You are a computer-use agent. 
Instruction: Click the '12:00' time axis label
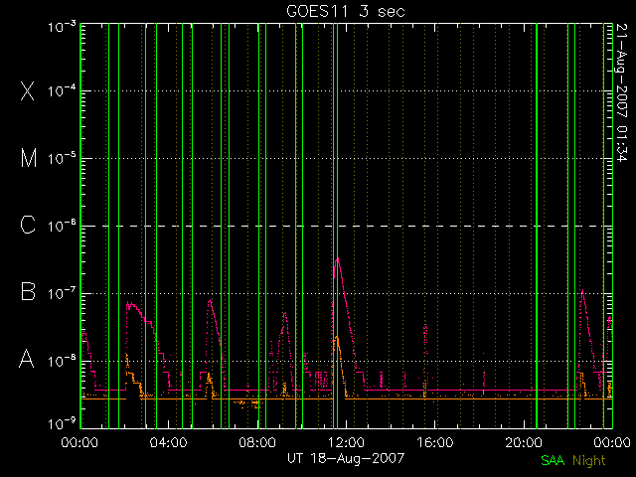click(x=346, y=442)
